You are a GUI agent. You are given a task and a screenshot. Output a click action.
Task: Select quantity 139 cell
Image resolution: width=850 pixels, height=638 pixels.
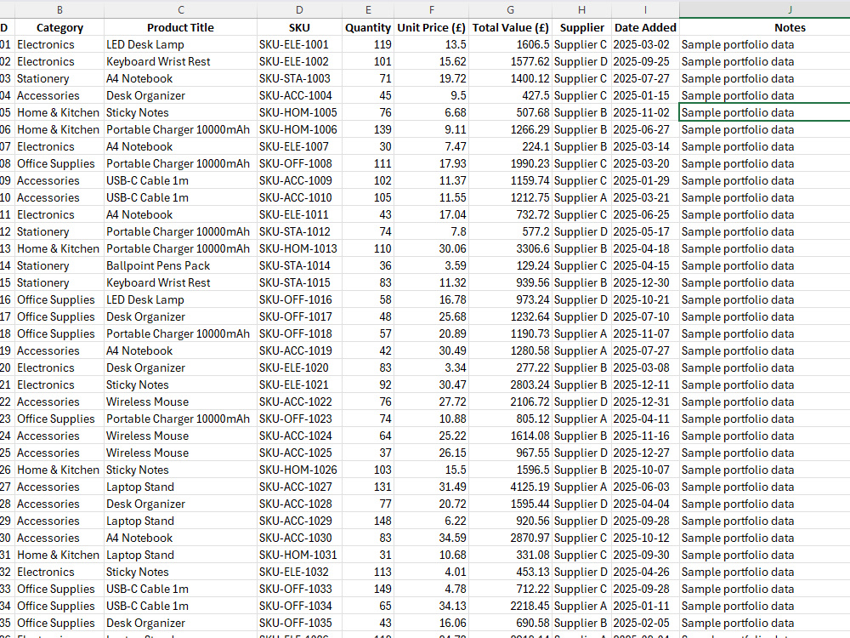click(368, 129)
